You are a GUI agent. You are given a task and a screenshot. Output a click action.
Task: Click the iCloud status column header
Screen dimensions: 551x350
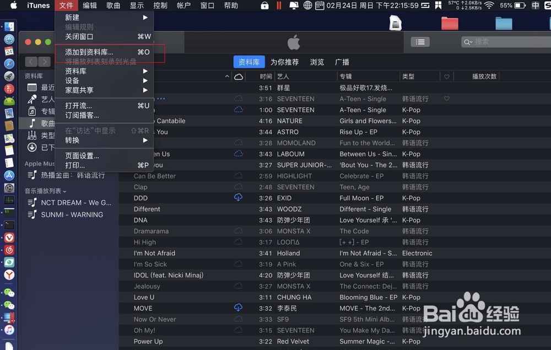point(239,77)
